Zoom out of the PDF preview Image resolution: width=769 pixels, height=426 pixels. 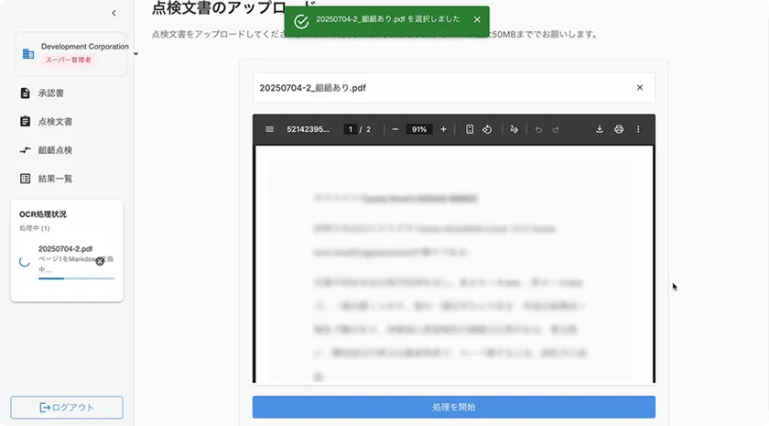tap(395, 129)
